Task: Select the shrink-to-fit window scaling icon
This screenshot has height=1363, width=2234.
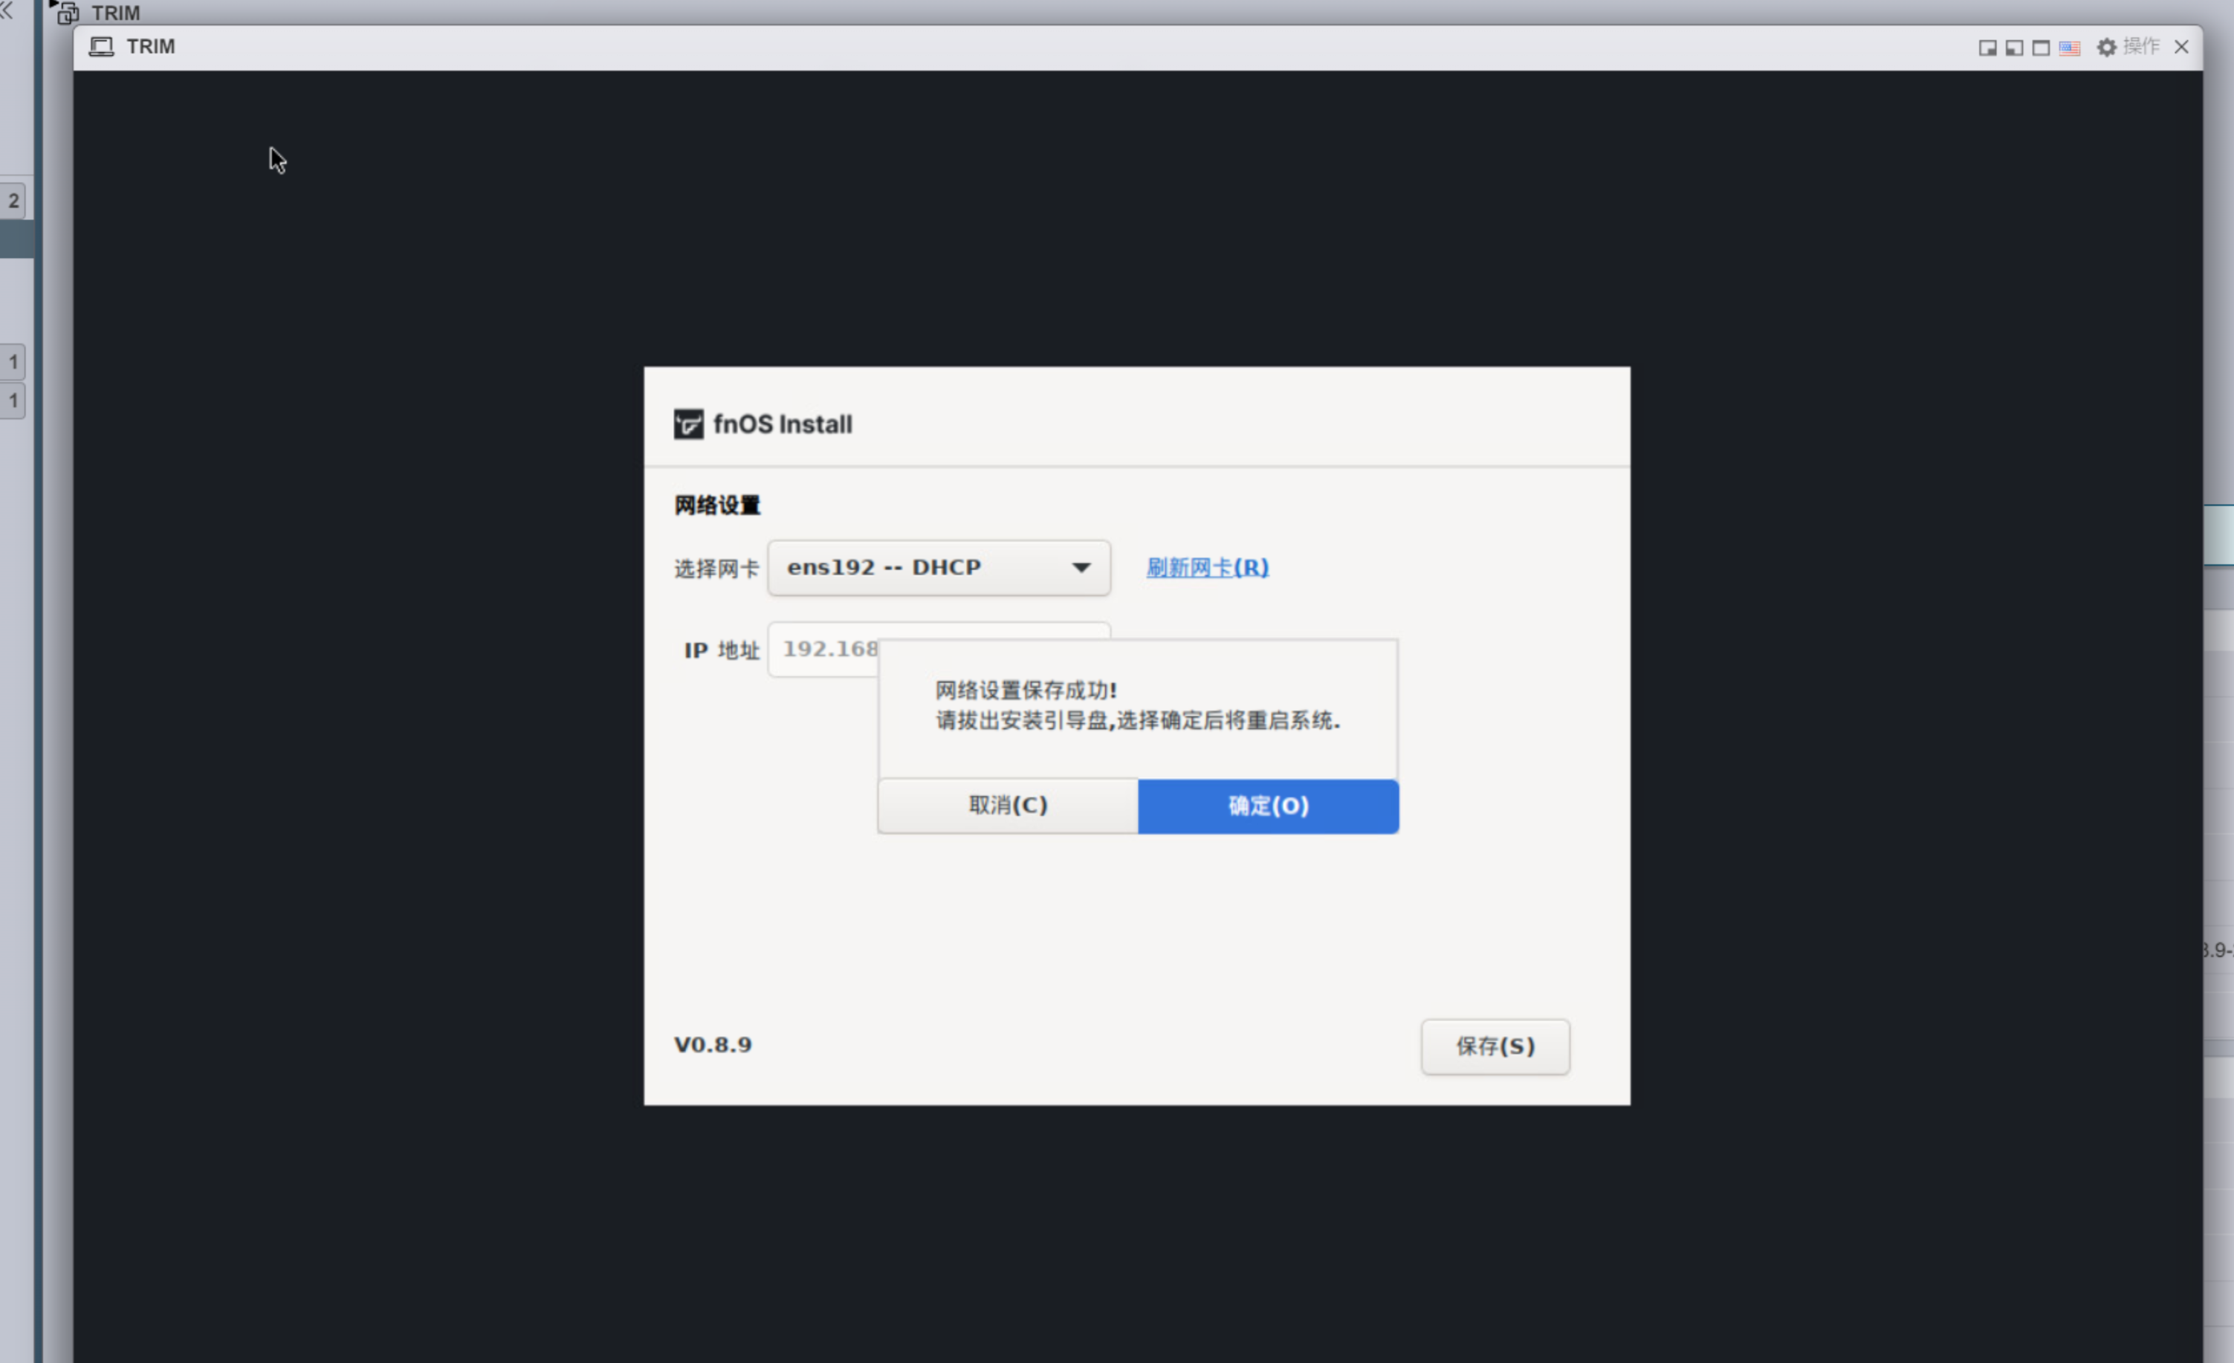Action: coord(1987,48)
